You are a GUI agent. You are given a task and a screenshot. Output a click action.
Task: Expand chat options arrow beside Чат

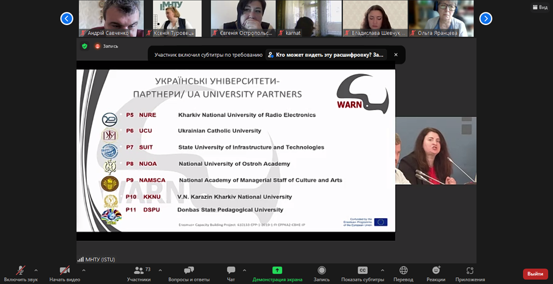pyautogui.click(x=244, y=270)
